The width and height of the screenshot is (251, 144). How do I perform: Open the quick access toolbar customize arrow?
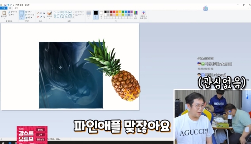click(14, 5)
